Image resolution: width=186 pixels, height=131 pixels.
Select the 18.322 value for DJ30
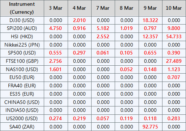tap(150, 20)
